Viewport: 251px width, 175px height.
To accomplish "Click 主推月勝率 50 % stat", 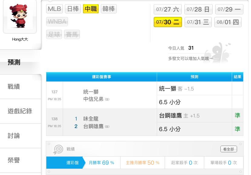I will pos(142,163).
